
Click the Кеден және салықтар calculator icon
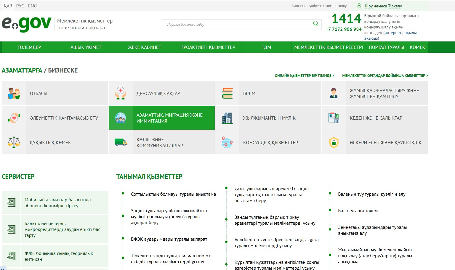click(334, 118)
